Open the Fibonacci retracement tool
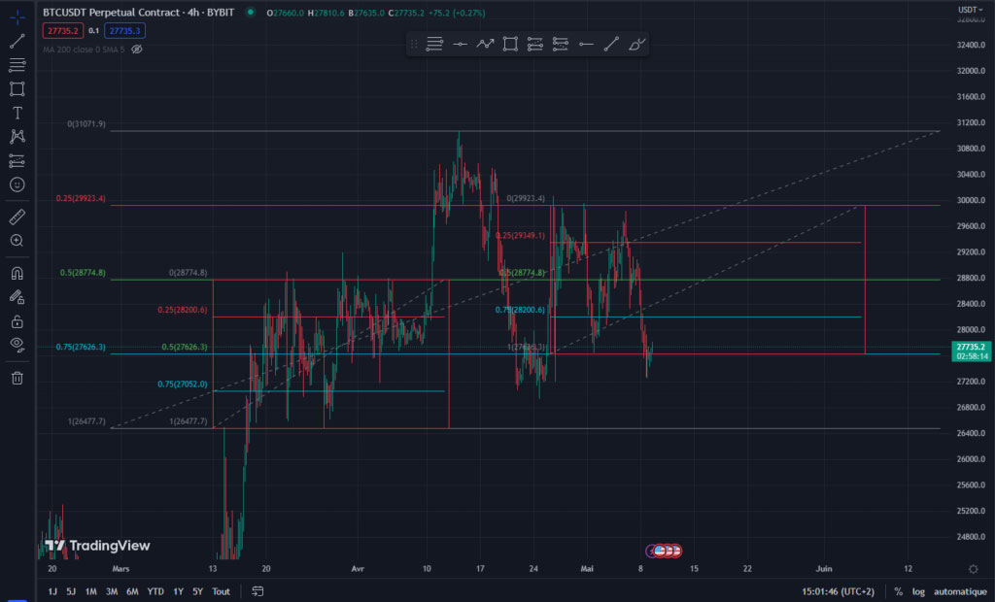Viewport: 995px width, 602px height. pos(17,65)
